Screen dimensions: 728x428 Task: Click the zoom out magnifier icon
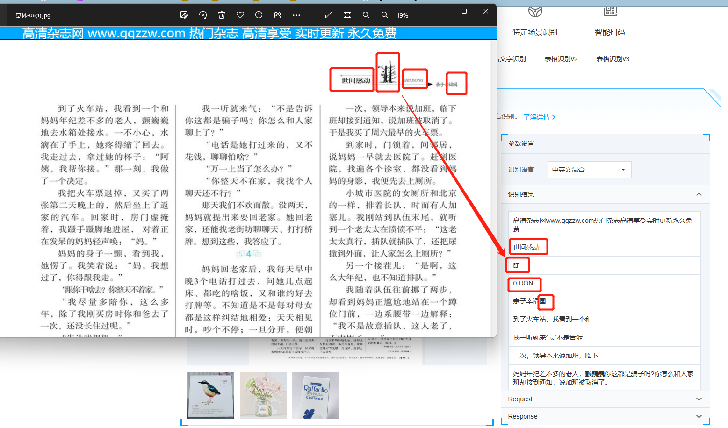click(366, 15)
